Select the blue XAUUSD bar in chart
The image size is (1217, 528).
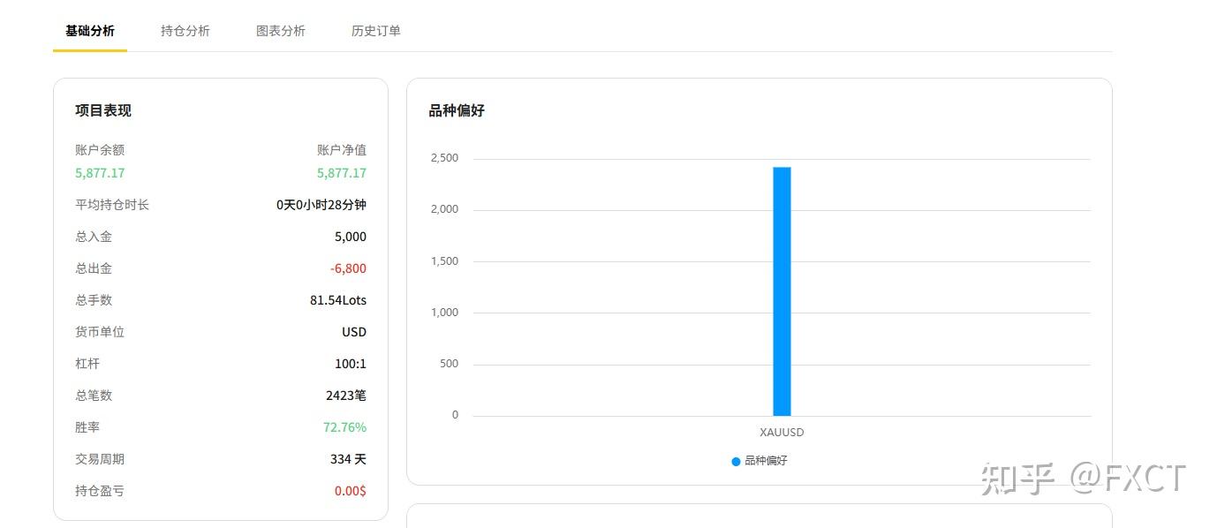coord(782,291)
